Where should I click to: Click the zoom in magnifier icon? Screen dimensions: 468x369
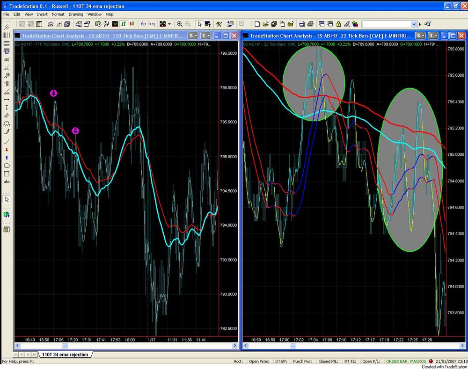179,24
